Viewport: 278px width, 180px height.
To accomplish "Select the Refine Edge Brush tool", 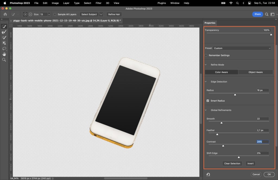I will 4,32.
